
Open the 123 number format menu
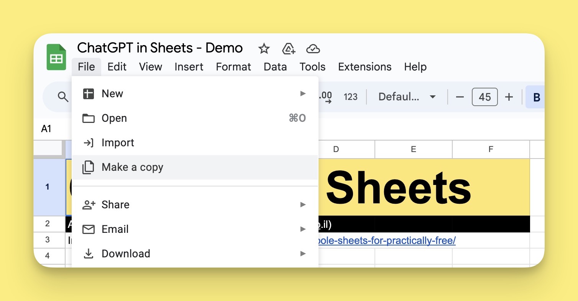click(350, 97)
